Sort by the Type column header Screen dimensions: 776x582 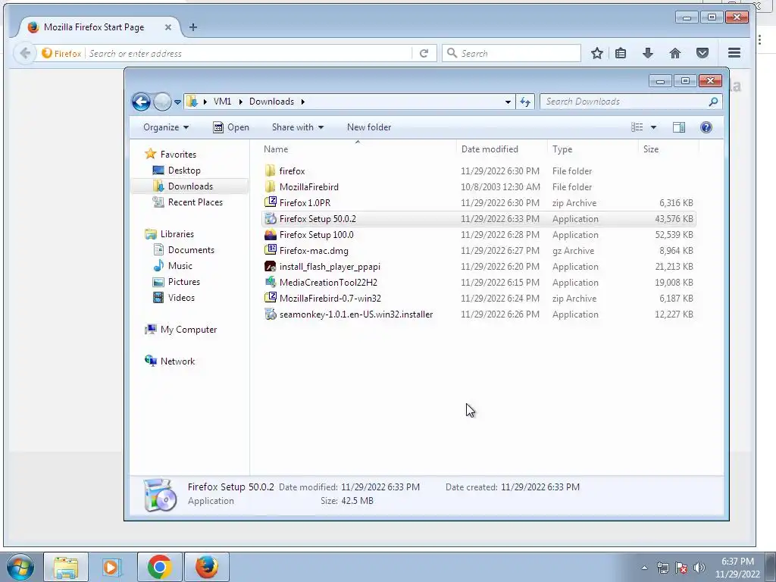[x=562, y=149]
